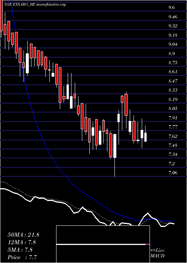The width and height of the screenshot is (187, 263).
Task: Click the 7.91 price axis label
Action: point(173,118)
